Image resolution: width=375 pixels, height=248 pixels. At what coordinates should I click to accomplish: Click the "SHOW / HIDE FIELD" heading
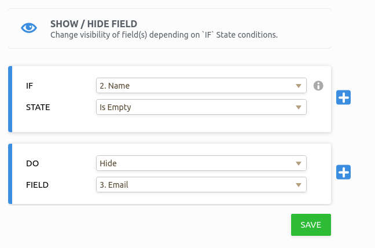pos(94,24)
